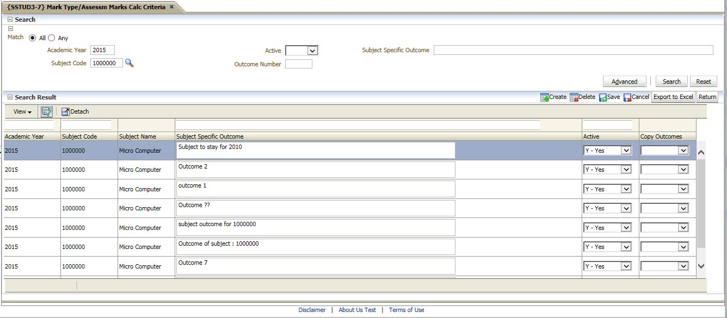Select the All match radio button

coord(33,38)
